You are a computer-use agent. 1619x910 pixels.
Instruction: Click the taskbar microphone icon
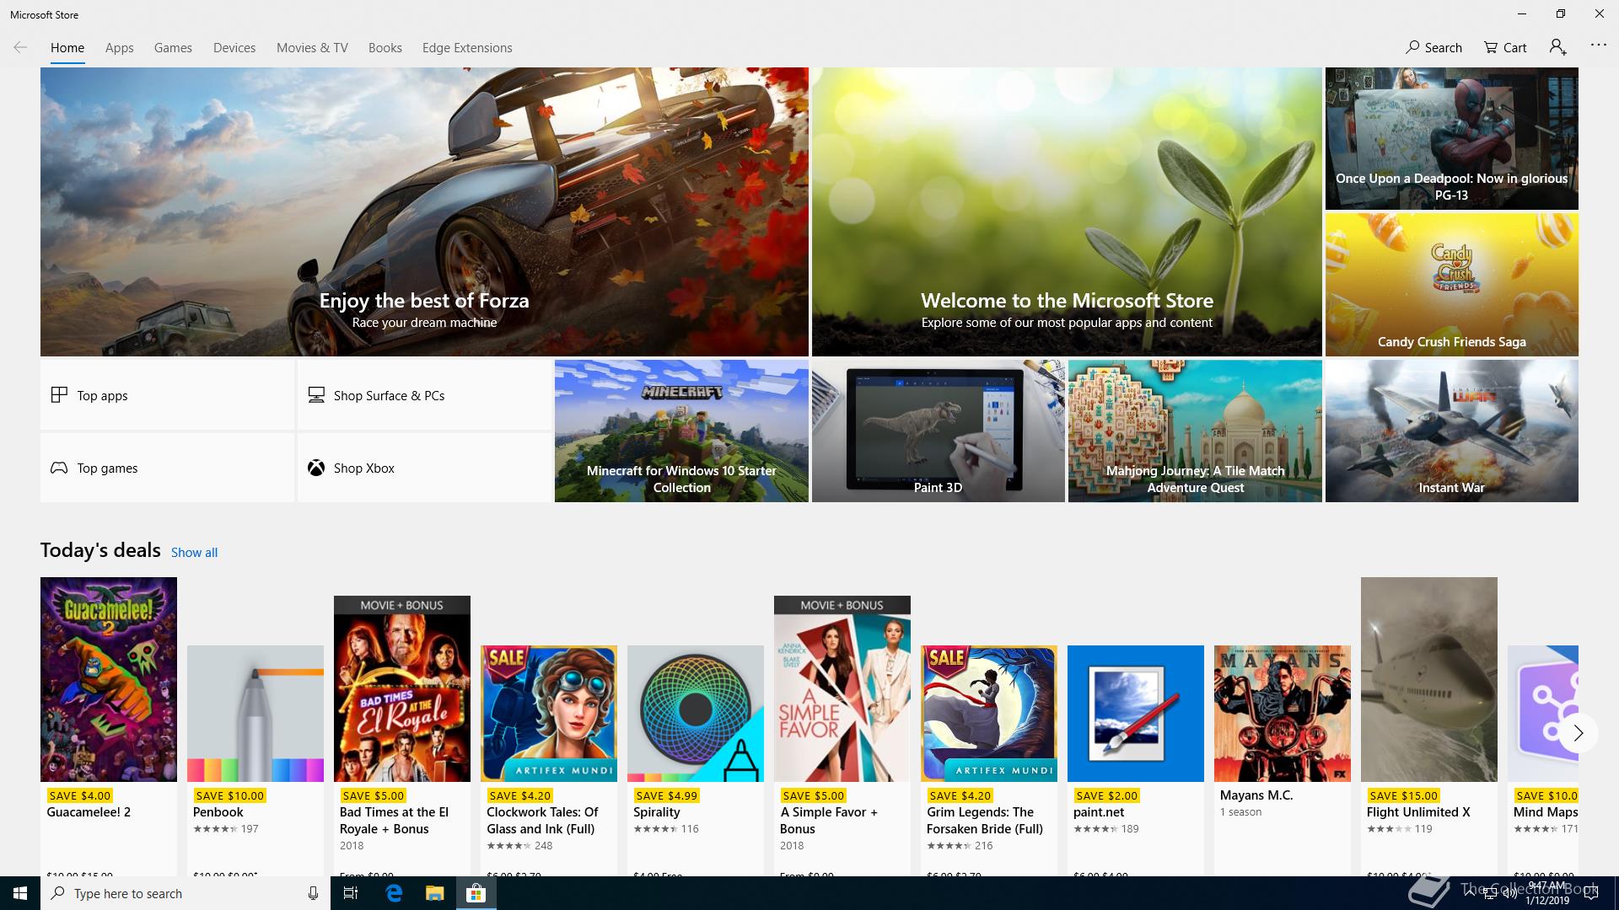click(313, 893)
